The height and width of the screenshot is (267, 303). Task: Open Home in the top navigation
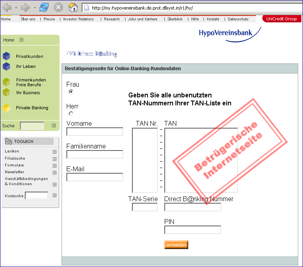click(x=6, y=19)
